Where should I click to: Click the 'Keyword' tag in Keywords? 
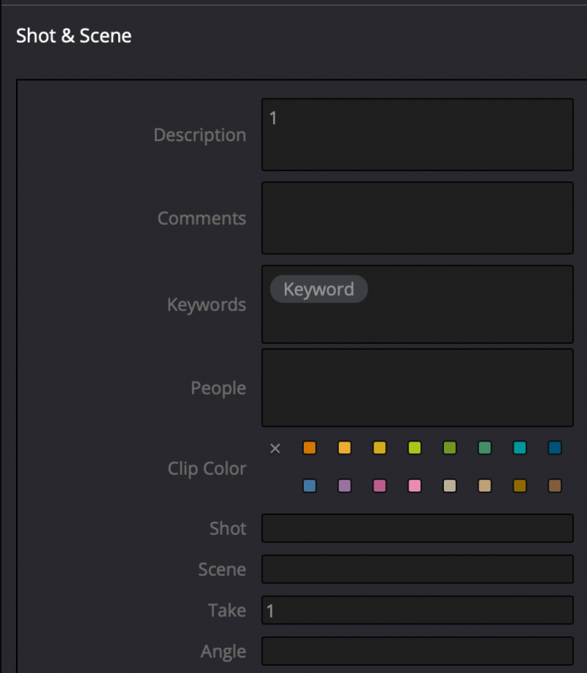(x=318, y=289)
